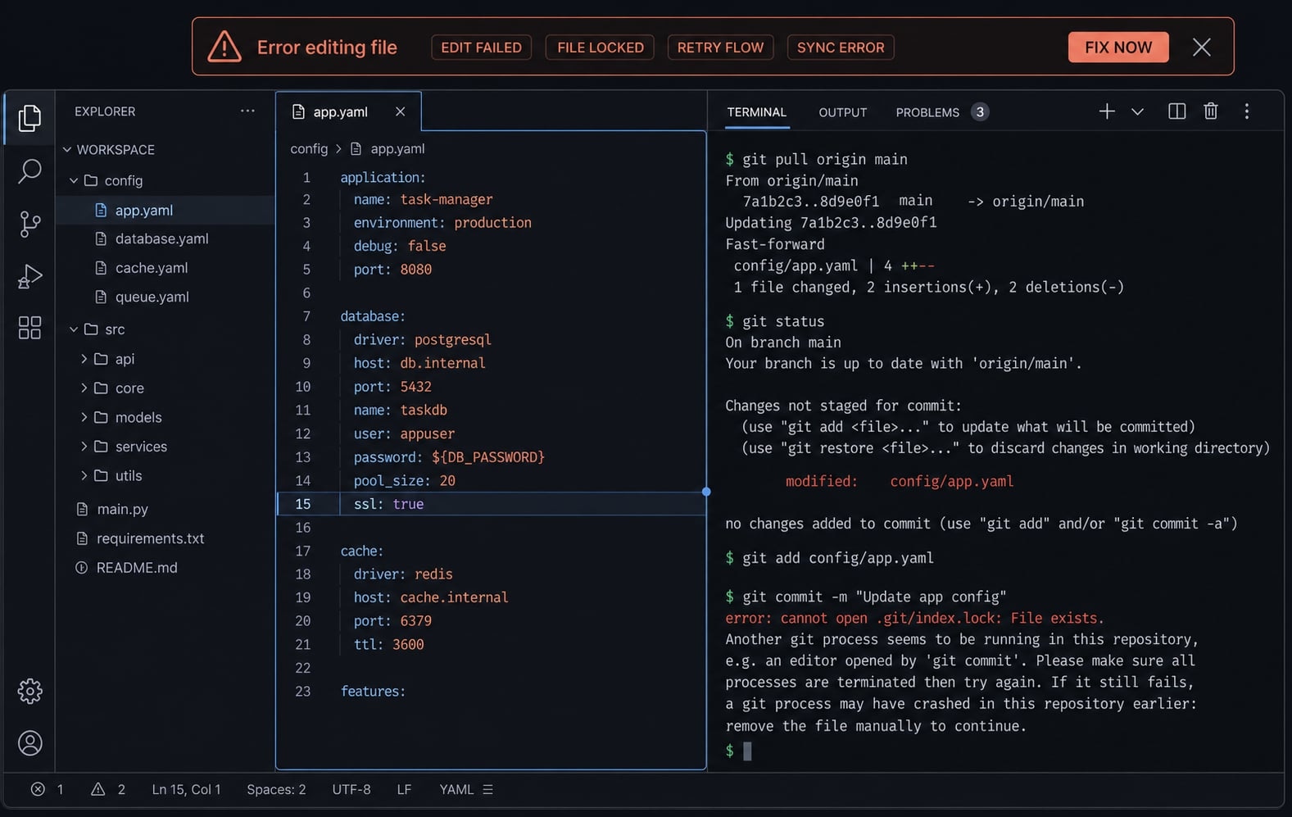The image size is (1292, 817).
Task: Click the config breadcrumb segment
Action: [x=309, y=148]
